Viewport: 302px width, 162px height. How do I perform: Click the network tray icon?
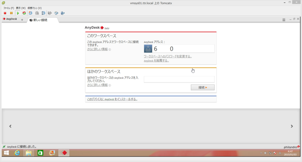[x=270, y=153]
